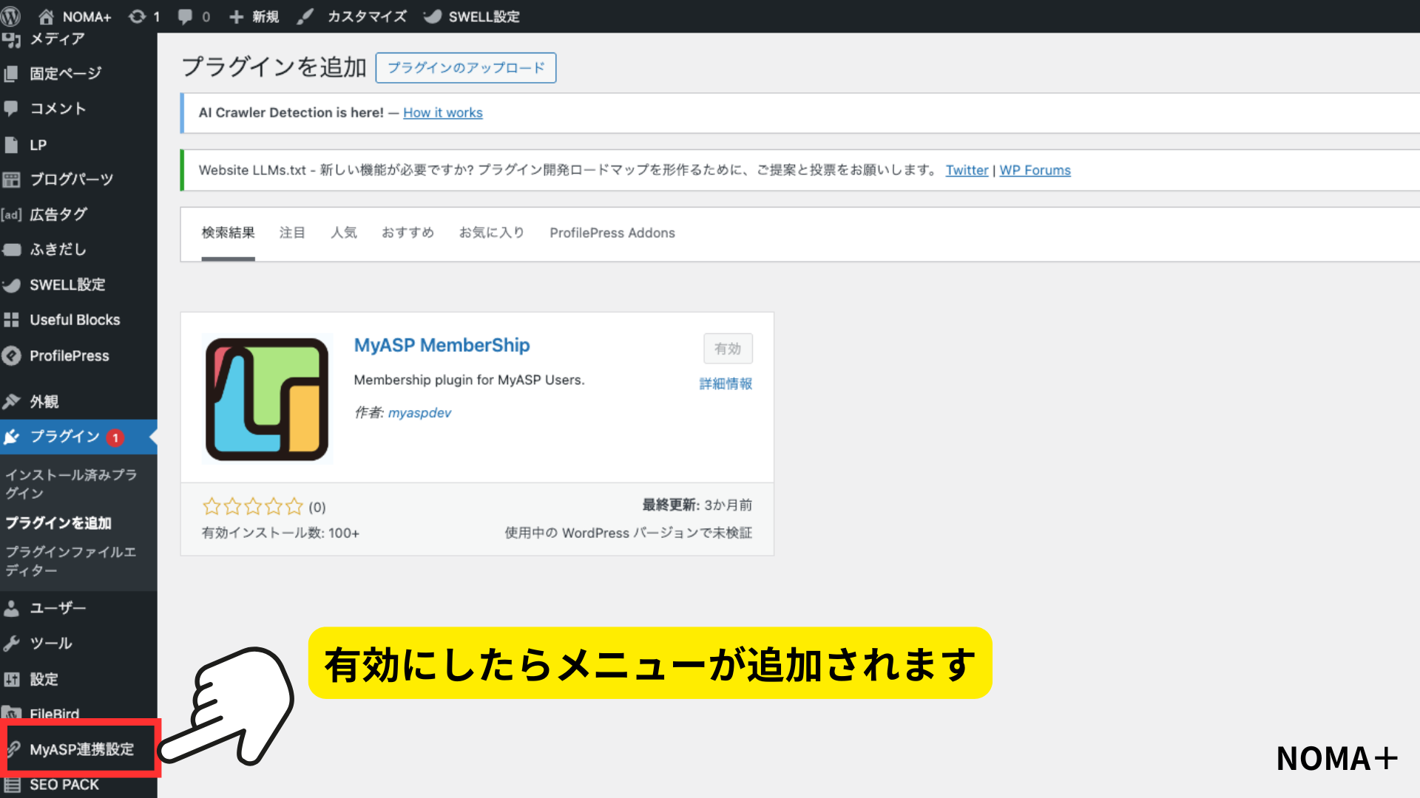Click the five-star rating of MyASP MemberShip
This screenshot has height=798, width=1420.
253,506
